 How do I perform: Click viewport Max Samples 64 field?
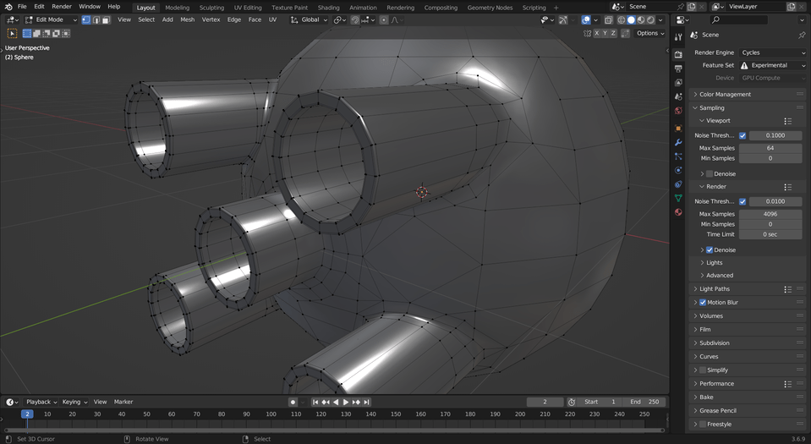[x=770, y=148]
